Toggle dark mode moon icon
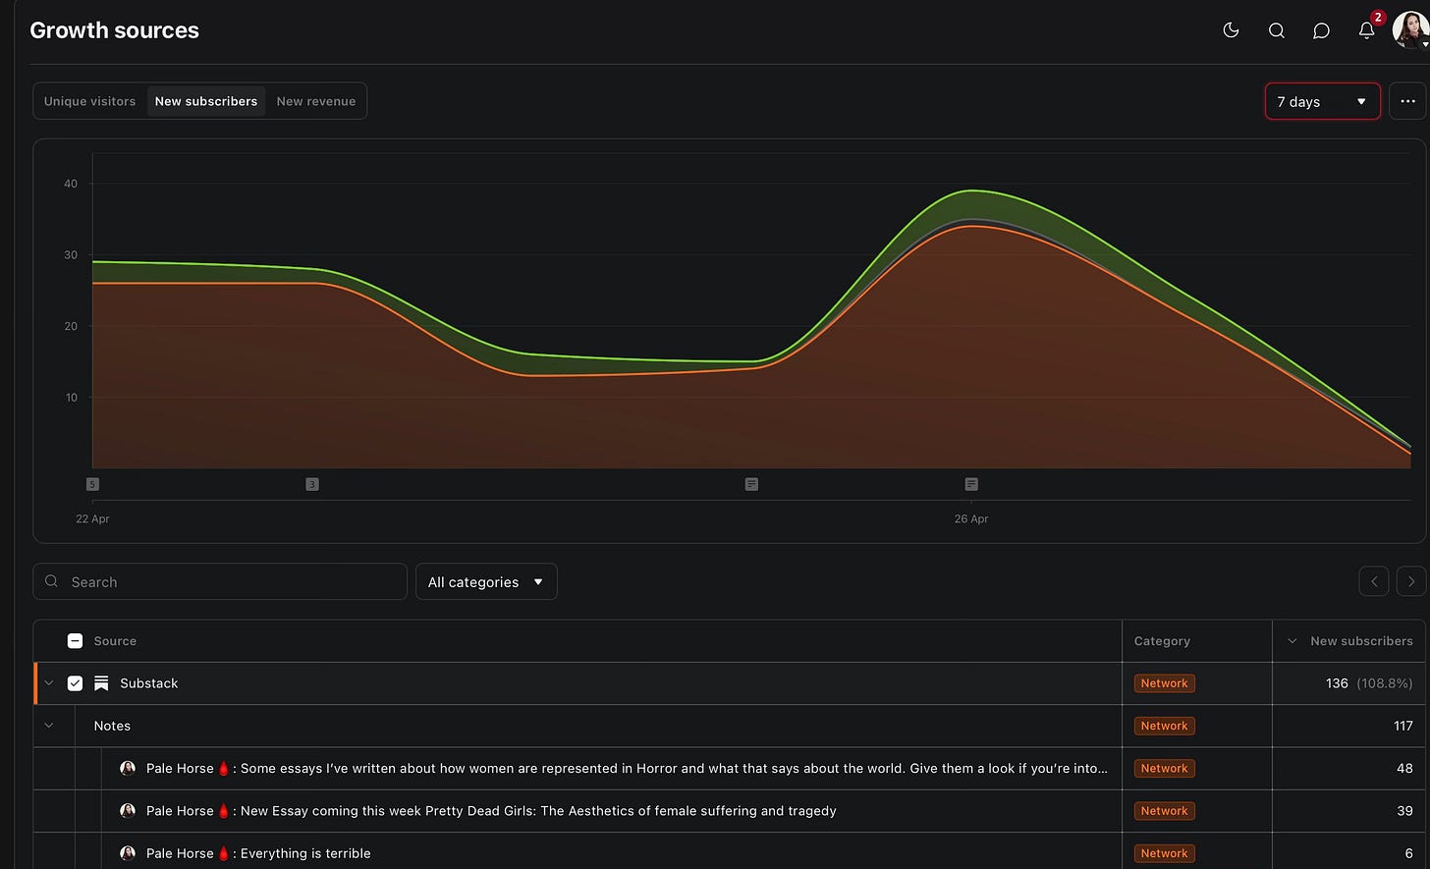The width and height of the screenshot is (1430, 869). point(1231,30)
